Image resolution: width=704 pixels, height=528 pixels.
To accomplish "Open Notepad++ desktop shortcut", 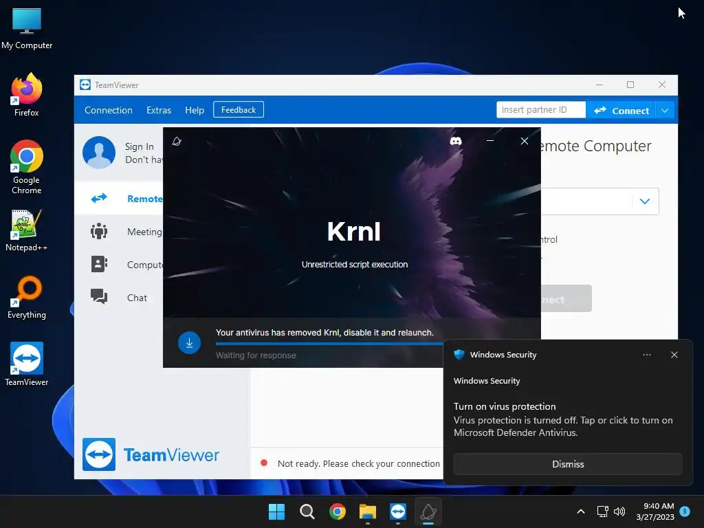I will 27,231.
